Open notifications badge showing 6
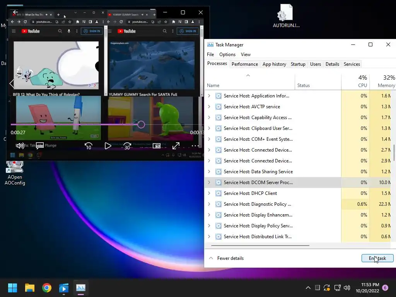This screenshot has height=297, width=396. pos(385,288)
